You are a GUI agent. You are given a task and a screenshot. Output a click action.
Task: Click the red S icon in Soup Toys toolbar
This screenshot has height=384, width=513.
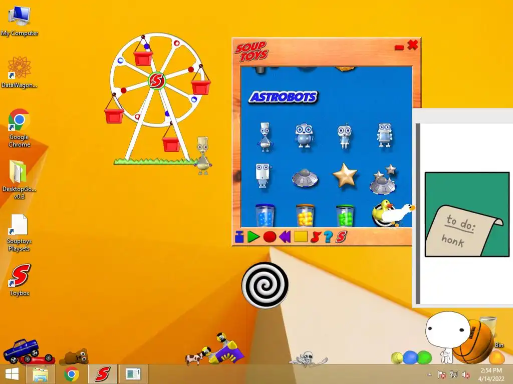[x=341, y=236]
